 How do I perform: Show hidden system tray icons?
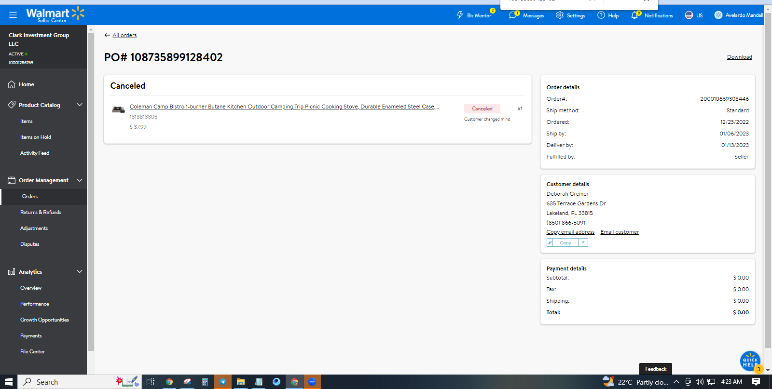click(676, 382)
